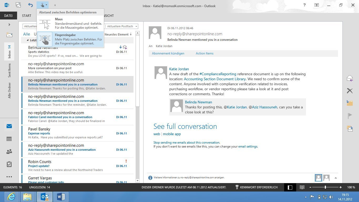Move the message to a folder
Image resolution: width=359 pixels, height=202 pixels.
coord(350,103)
